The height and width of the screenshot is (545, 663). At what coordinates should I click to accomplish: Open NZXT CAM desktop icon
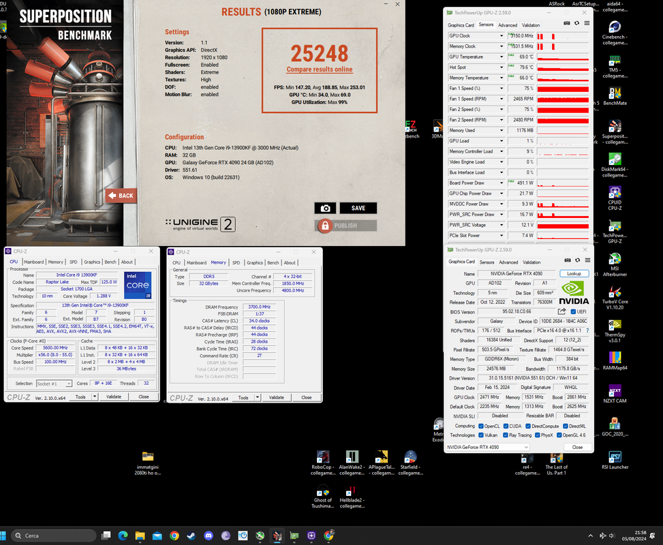point(615,394)
